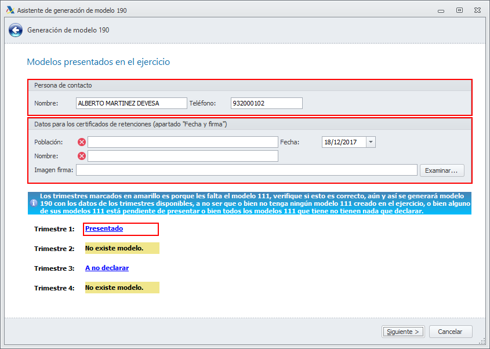Click the app logo in the title bar
This screenshot has height=349, width=490.
(x=10, y=10)
